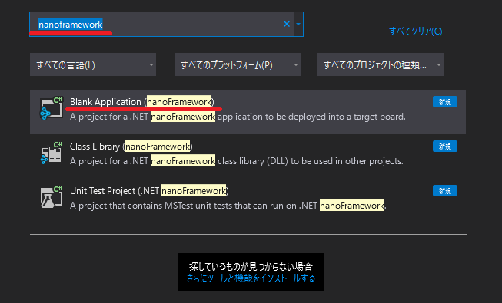Open the すべてのプラットフォーム(P) dropdown

[238, 64]
